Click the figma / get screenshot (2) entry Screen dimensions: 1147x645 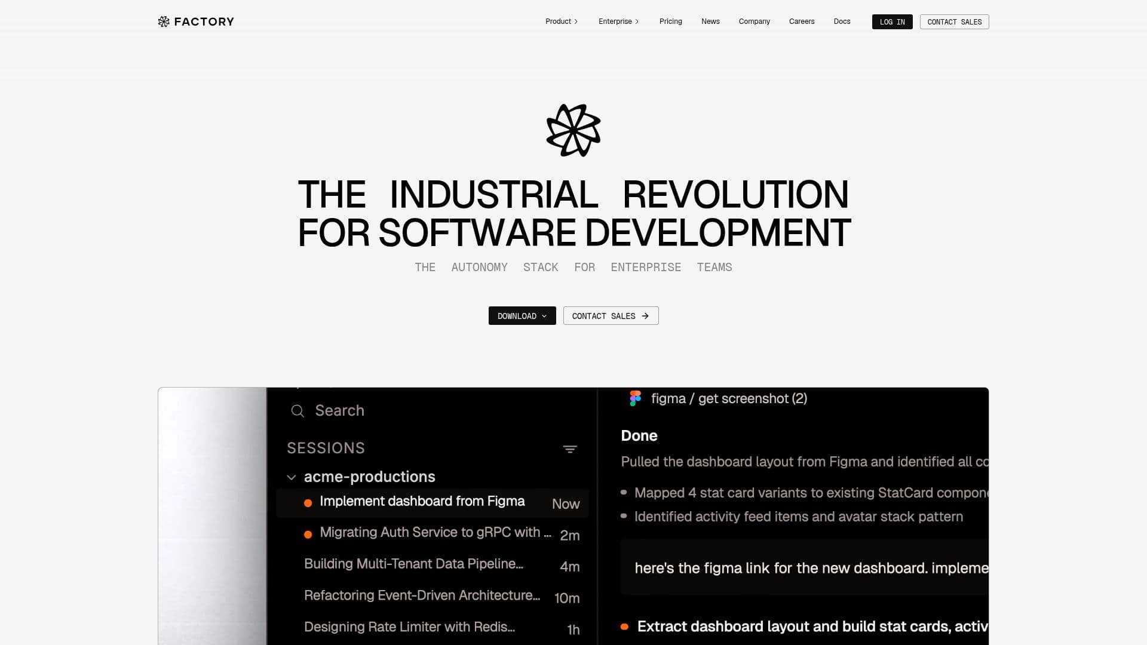(718, 398)
